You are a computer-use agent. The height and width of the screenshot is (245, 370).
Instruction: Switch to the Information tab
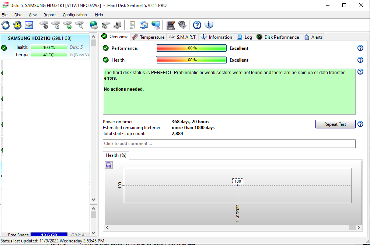(217, 37)
